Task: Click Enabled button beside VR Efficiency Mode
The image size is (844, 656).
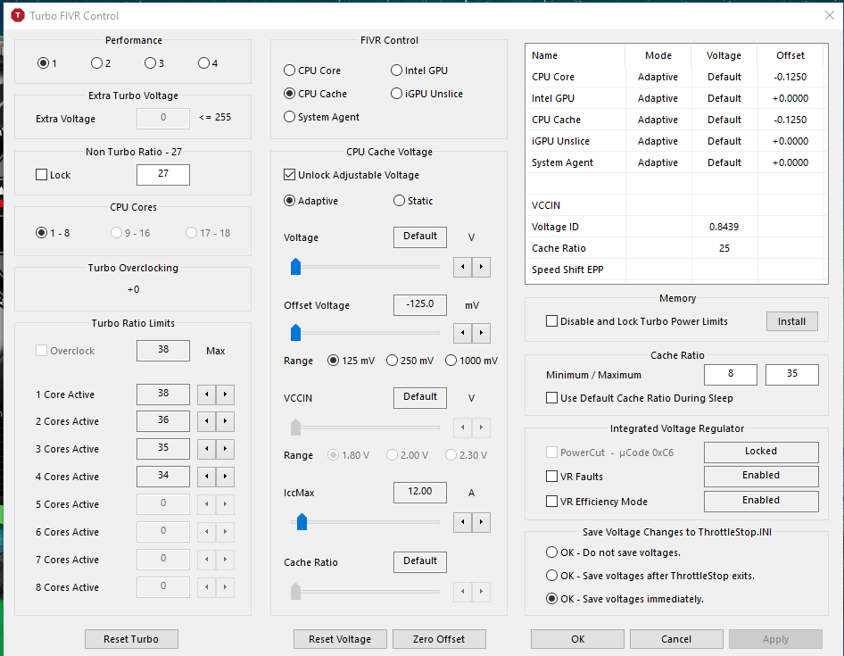Action: pyautogui.click(x=761, y=501)
